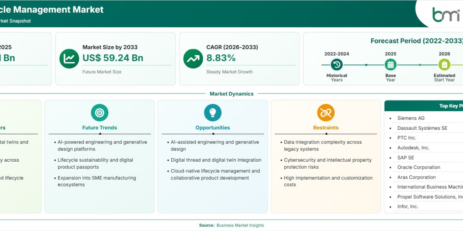
Task: Click Autodesk, Inc. in the list
Action: (413, 148)
